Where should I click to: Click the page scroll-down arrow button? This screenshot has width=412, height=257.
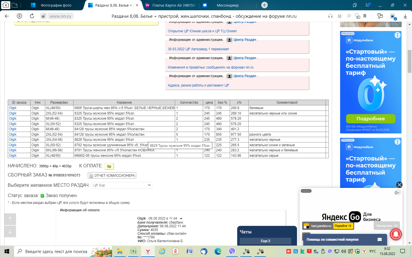coord(10,232)
